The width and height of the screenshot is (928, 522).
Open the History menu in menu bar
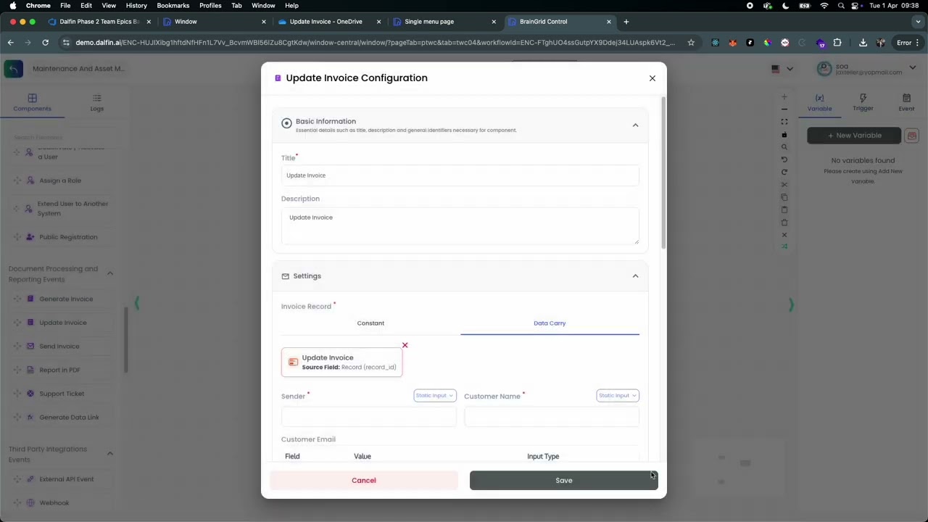click(x=136, y=6)
